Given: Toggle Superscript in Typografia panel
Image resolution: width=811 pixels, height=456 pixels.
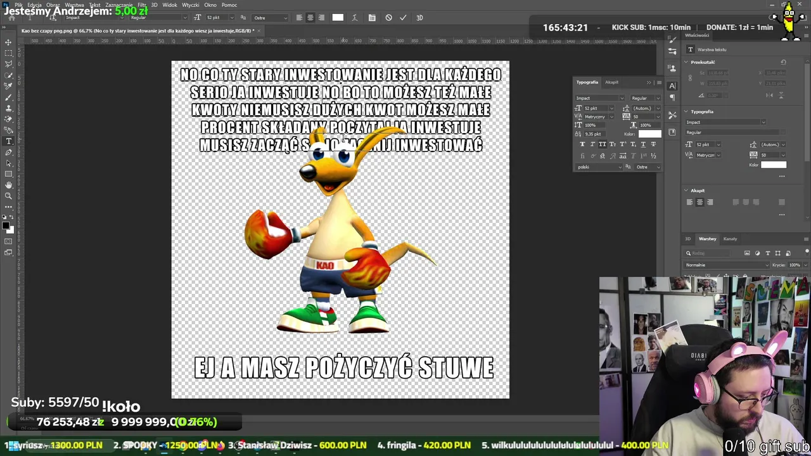Looking at the screenshot, I should click(x=623, y=144).
